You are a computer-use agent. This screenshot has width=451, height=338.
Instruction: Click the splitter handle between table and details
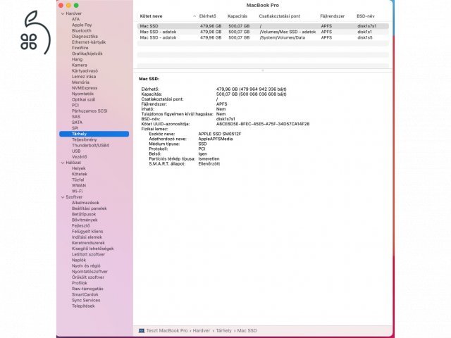[263, 70]
